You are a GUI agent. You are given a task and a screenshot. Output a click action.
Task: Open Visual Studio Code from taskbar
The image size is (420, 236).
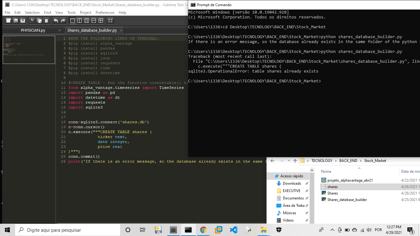coord(233,230)
